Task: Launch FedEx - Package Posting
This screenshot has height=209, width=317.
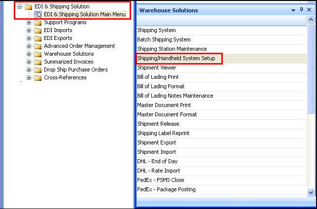Action: click(x=166, y=190)
